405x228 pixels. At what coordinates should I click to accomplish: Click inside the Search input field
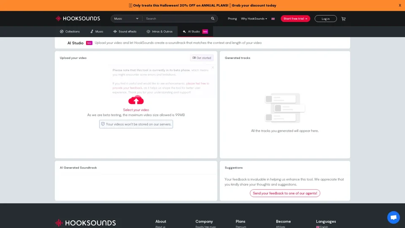pos(177,19)
